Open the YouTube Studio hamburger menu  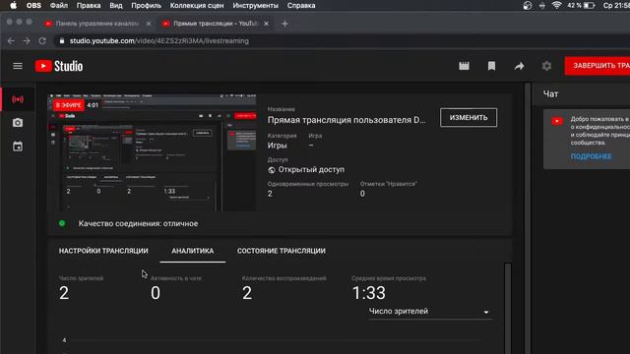tap(18, 66)
